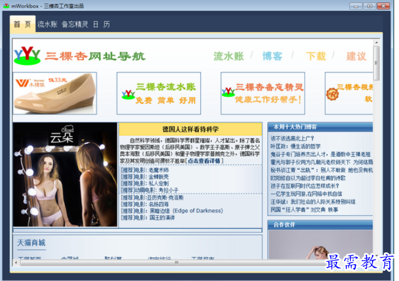This screenshot has width=399, height=281.
Task: Switch to the 日历 tab
Action: click(102, 24)
